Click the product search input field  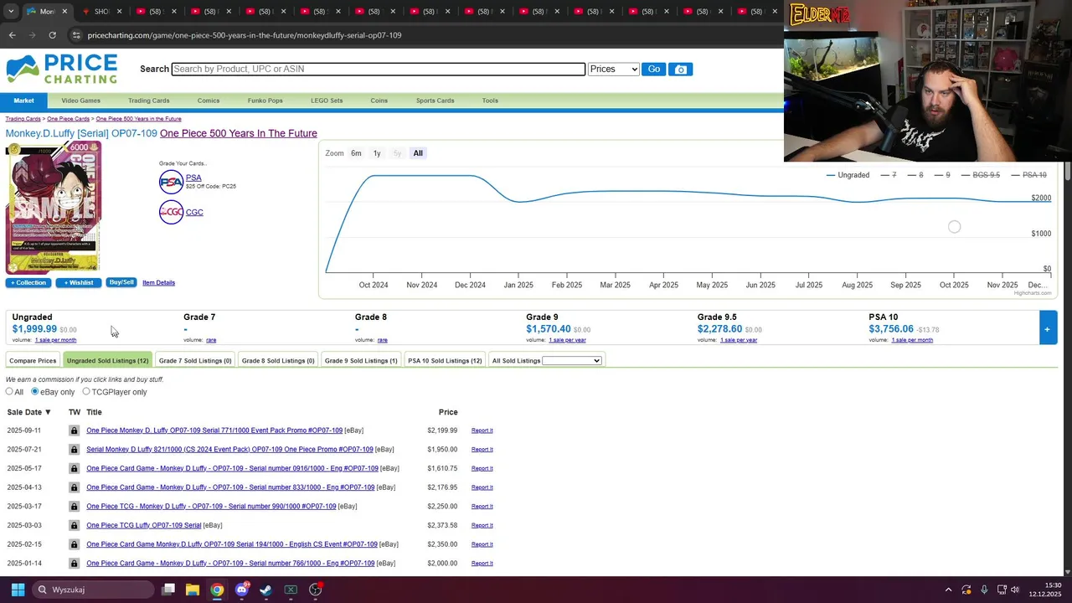[378, 70]
